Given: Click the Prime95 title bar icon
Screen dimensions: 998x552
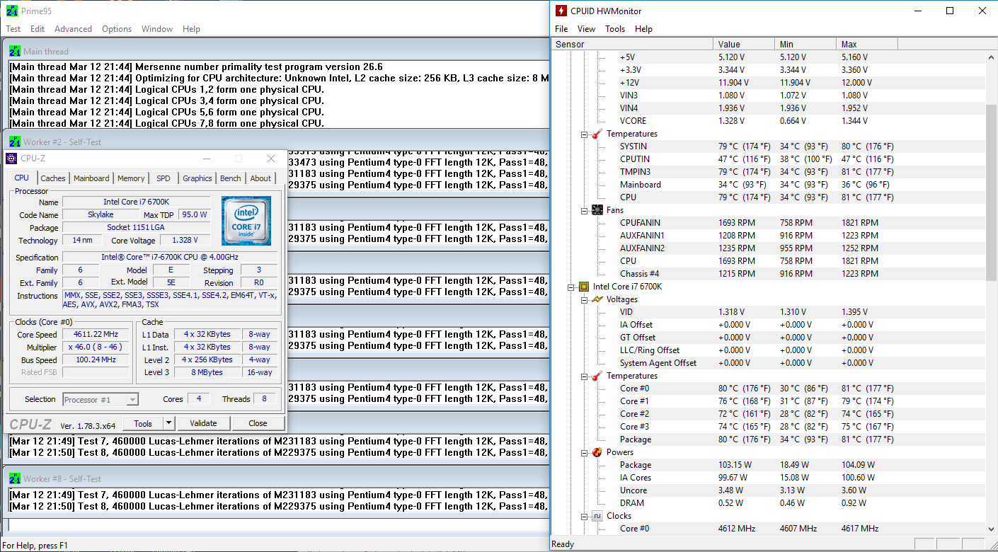Looking at the screenshot, I should tap(13, 11).
